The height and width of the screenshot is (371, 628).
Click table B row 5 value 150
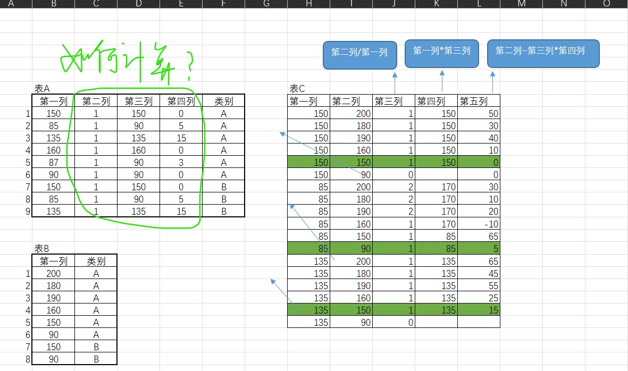(x=53, y=322)
